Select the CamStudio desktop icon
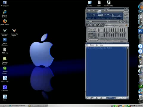Viewport: 143px width, 107px height. (5, 88)
